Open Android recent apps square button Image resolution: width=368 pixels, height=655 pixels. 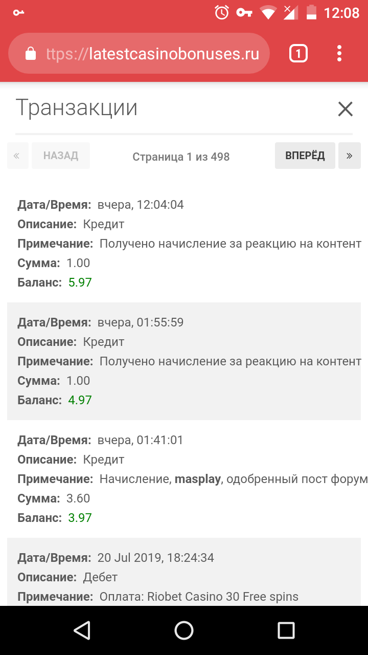tap(286, 630)
